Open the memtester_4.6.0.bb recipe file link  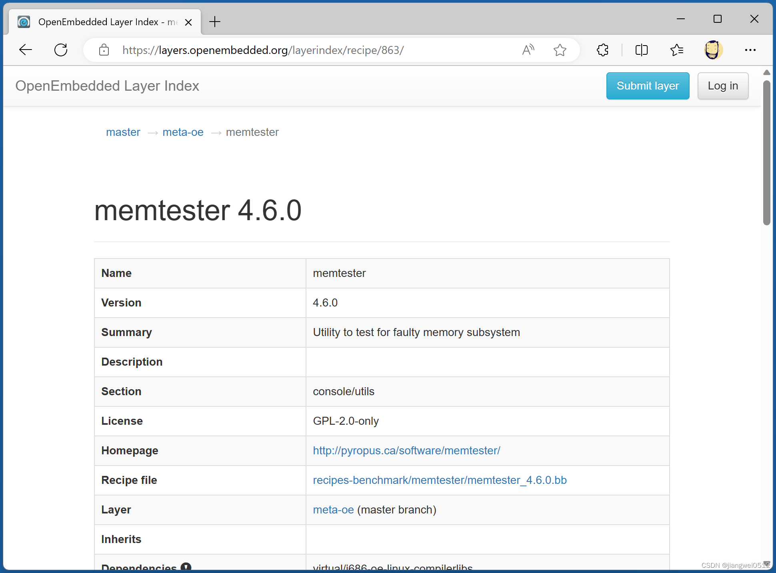pos(440,480)
